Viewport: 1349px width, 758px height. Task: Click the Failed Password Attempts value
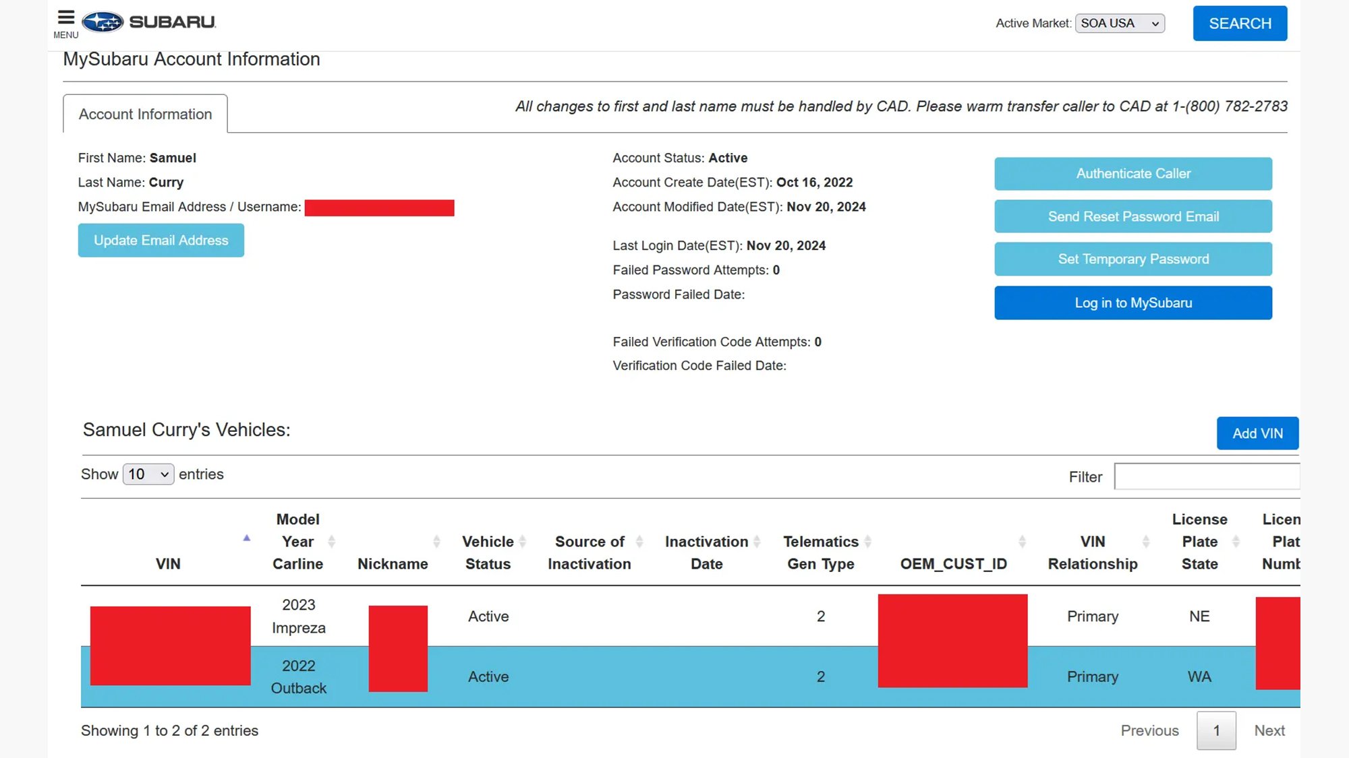click(776, 270)
